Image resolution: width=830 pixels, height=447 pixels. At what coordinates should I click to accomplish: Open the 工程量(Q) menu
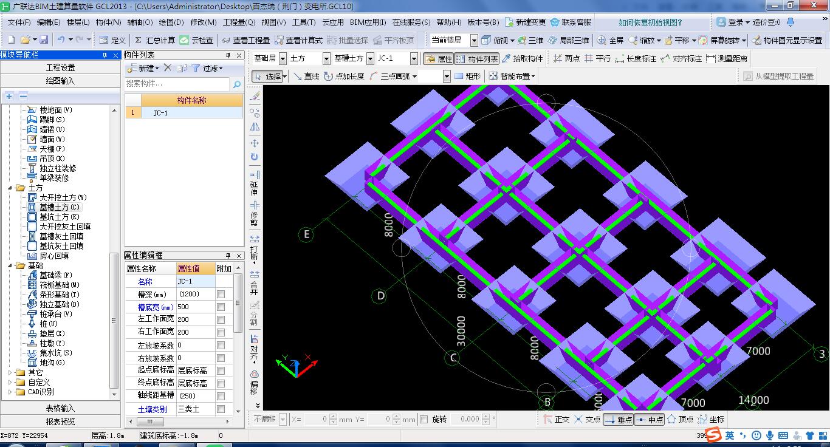(239, 22)
